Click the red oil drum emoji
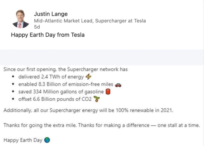Image resolution: width=204 pixels, height=146 pixels. tap(108, 92)
